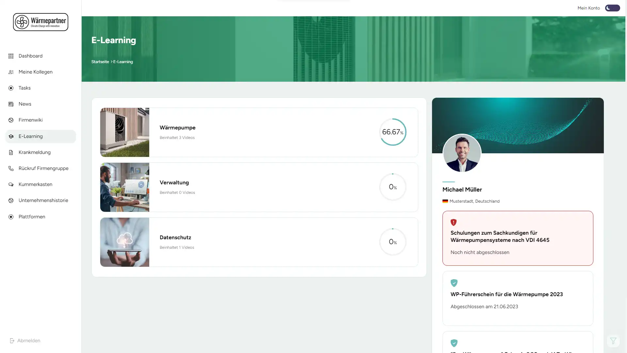
Task: Click Wärmepumpe 66.67% progress circle
Action: click(x=393, y=132)
